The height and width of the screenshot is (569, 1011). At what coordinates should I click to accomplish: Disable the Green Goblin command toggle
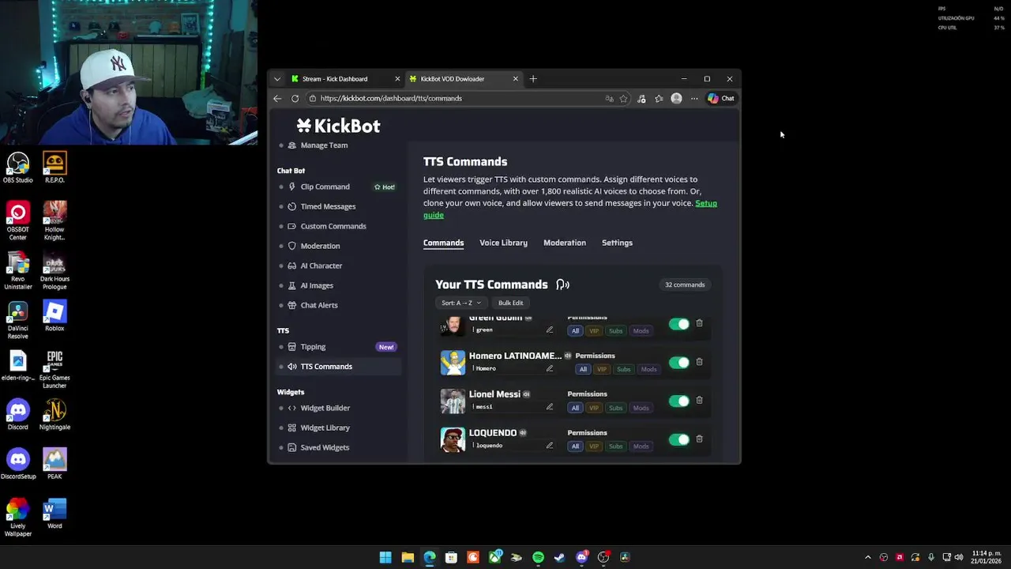click(x=678, y=324)
